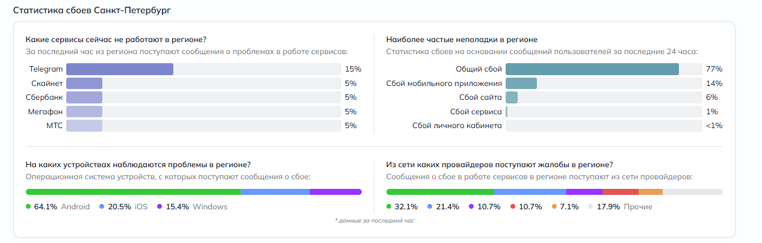Click the Сбой личного кабинета label
This screenshot has height=243, width=762.
(x=457, y=126)
